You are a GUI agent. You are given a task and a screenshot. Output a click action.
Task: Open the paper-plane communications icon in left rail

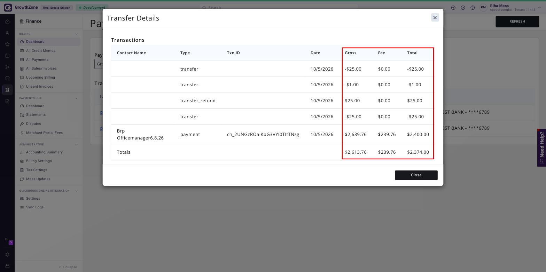tap(7, 67)
